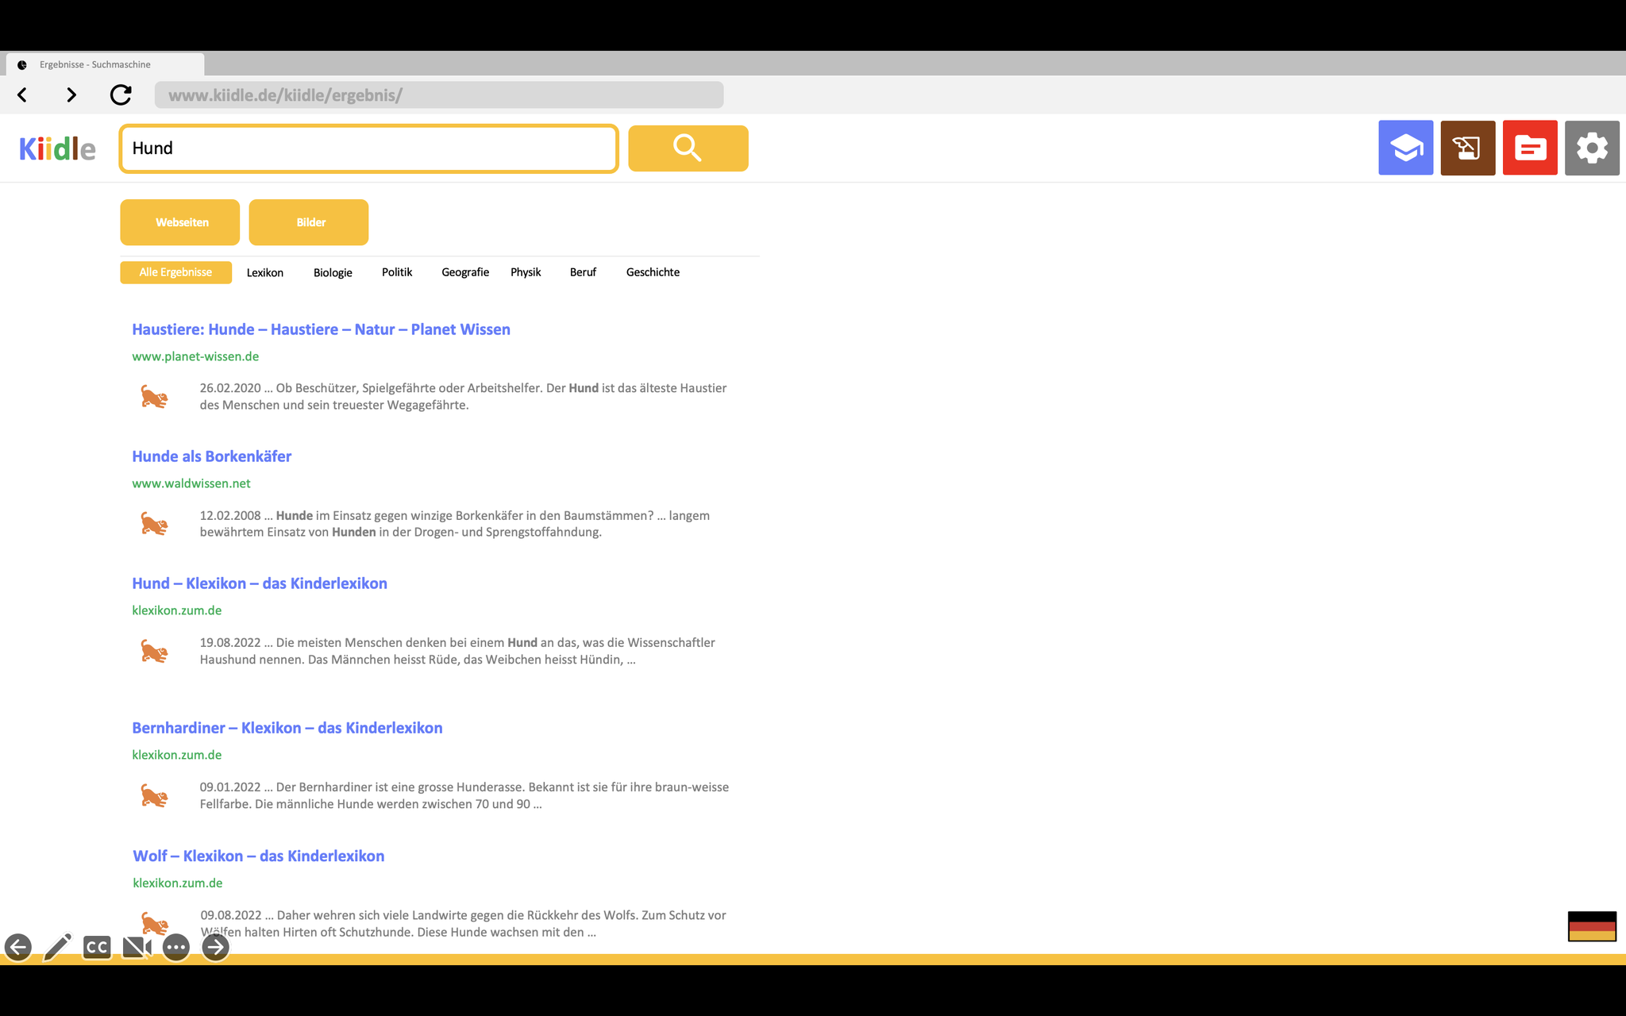
Task: Select the Alle Ergebnisse filter
Action: tap(175, 272)
